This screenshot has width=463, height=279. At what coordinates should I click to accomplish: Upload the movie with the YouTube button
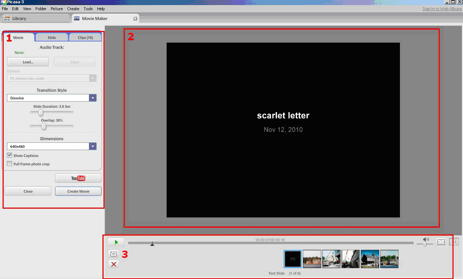point(78,178)
